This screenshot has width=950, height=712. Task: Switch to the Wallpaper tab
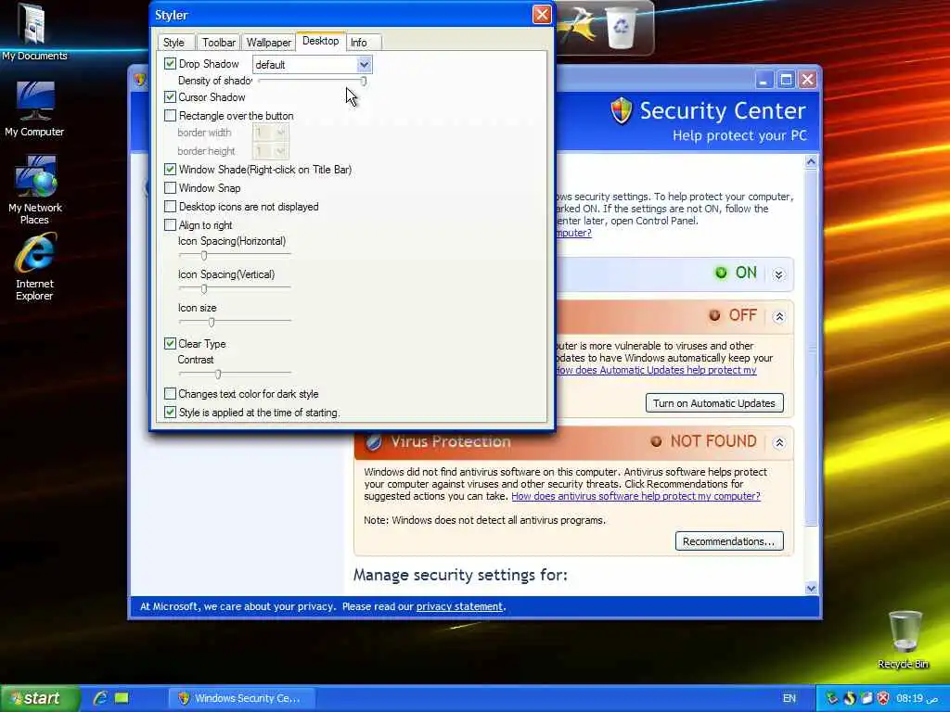pyautogui.click(x=268, y=43)
